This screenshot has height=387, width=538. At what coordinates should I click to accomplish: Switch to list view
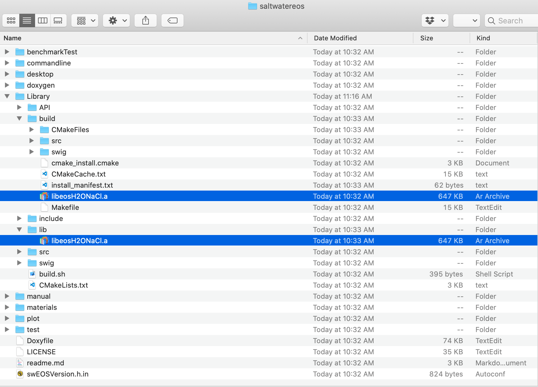pos(27,20)
